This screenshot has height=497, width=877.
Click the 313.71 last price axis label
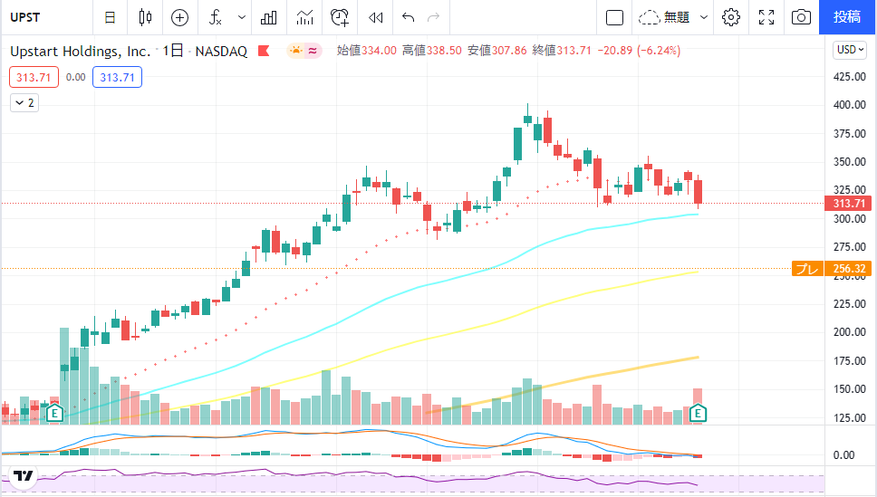point(848,204)
